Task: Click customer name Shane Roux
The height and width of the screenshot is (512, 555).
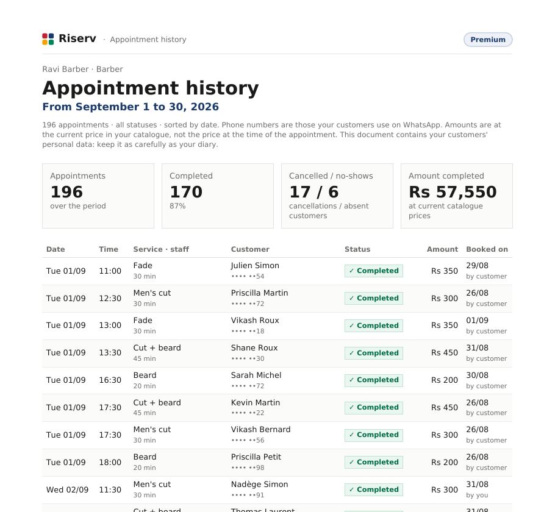Action: coord(254,348)
